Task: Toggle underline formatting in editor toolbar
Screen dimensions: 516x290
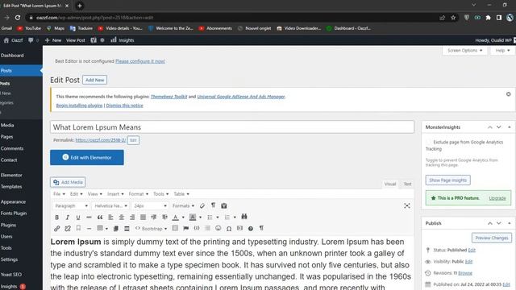Action: point(78,217)
